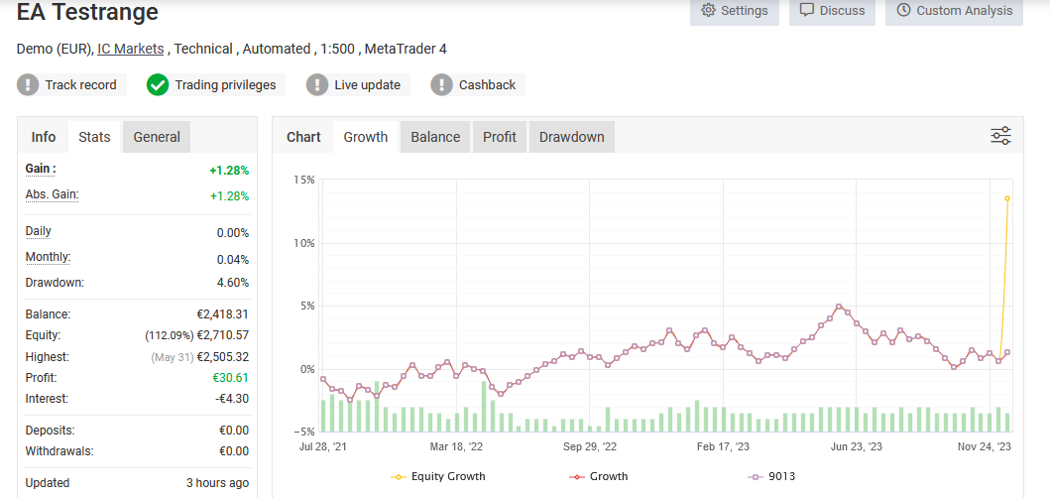Open the IC Markets broker link
1050x498 pixels.
point(130,49)
